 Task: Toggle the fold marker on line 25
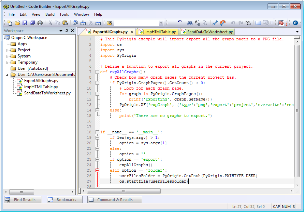tap(97, 170)
